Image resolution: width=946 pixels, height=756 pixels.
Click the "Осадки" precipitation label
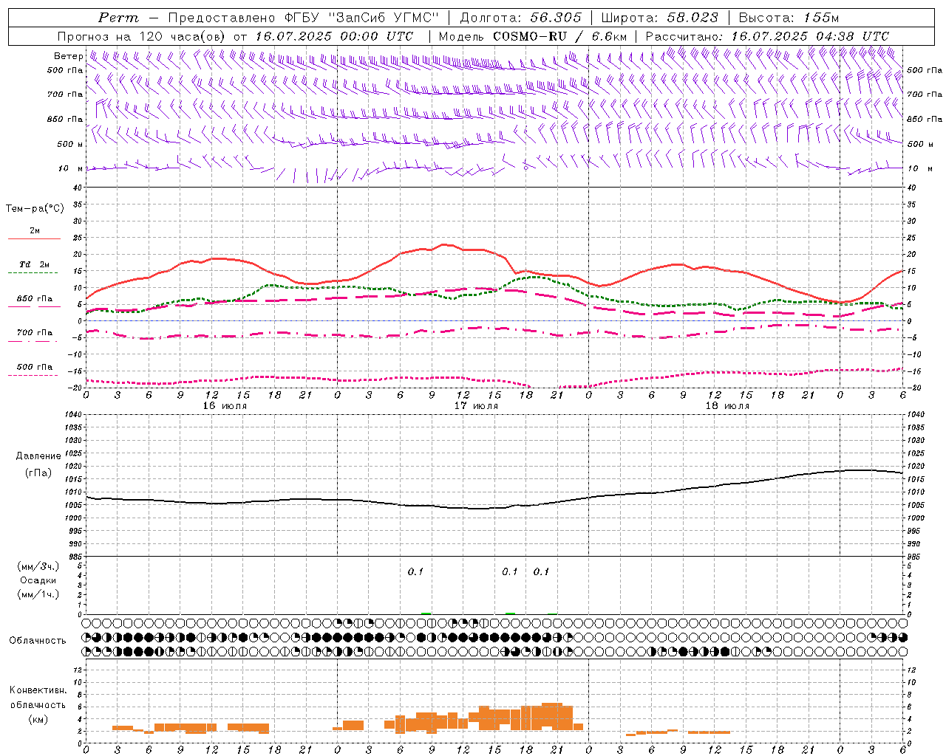click(38, 580)
